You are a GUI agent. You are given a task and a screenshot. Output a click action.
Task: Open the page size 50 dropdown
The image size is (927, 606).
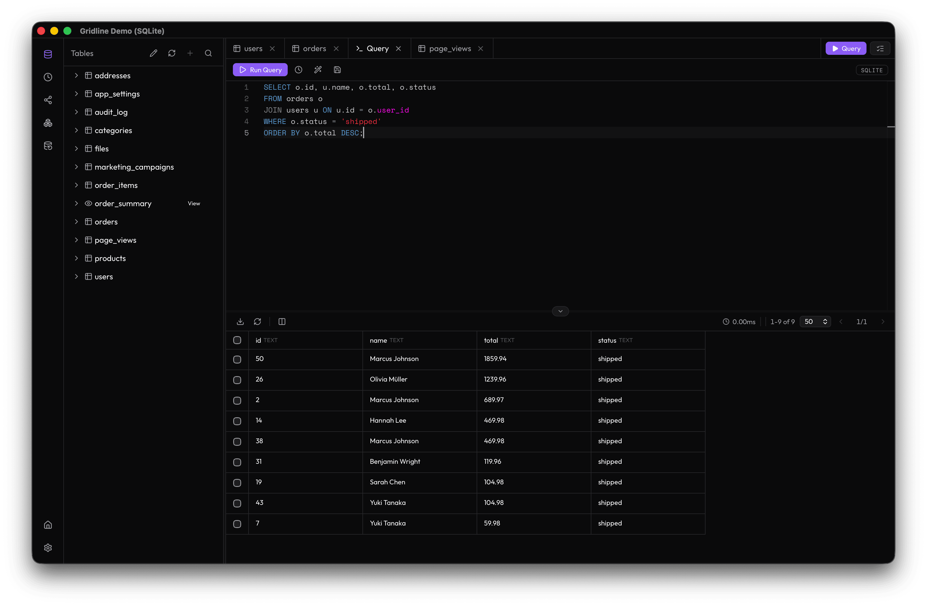[815, 322]
